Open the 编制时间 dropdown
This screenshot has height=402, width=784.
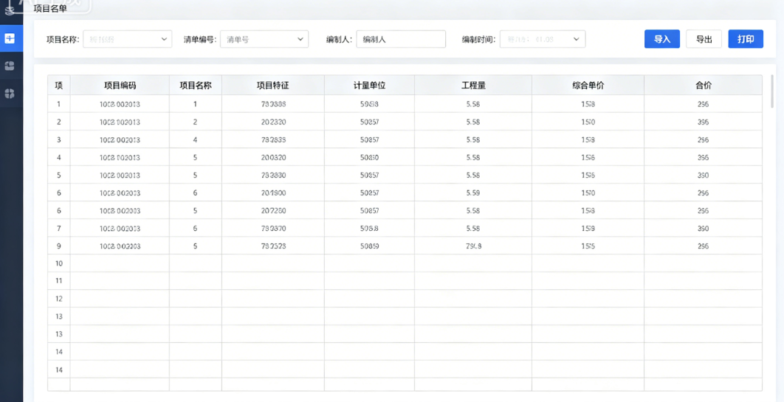pyautogui.click(x=543, y=39)
